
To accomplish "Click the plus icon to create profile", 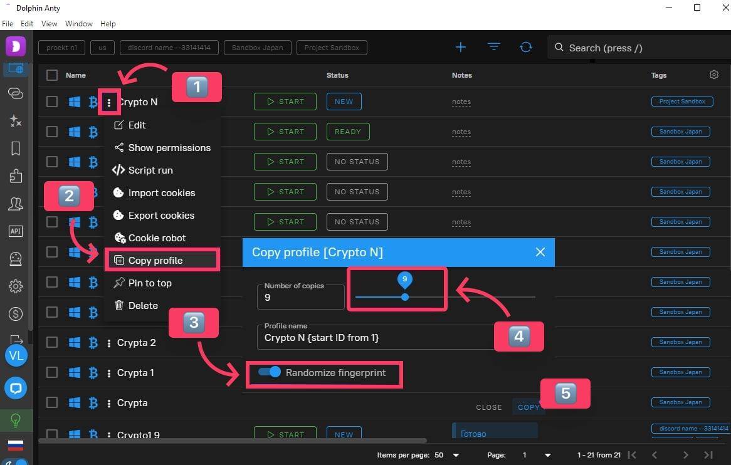I will tap(461, 47).
